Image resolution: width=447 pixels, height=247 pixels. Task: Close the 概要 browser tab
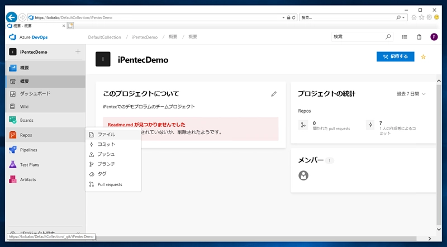tap(64, 26)
